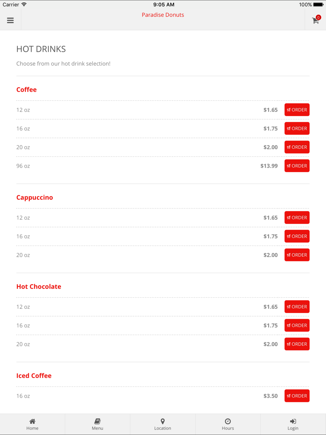Screen dimensions: 326x435
Task: Switch to the Hours tab
Action: pyautogui.click(x=228, y=425)
